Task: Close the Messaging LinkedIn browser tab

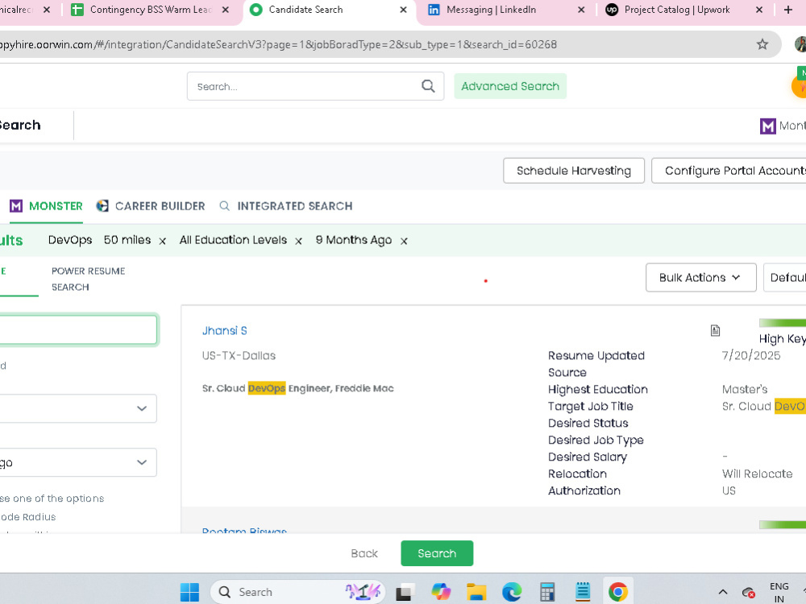Action: point(581,10)
